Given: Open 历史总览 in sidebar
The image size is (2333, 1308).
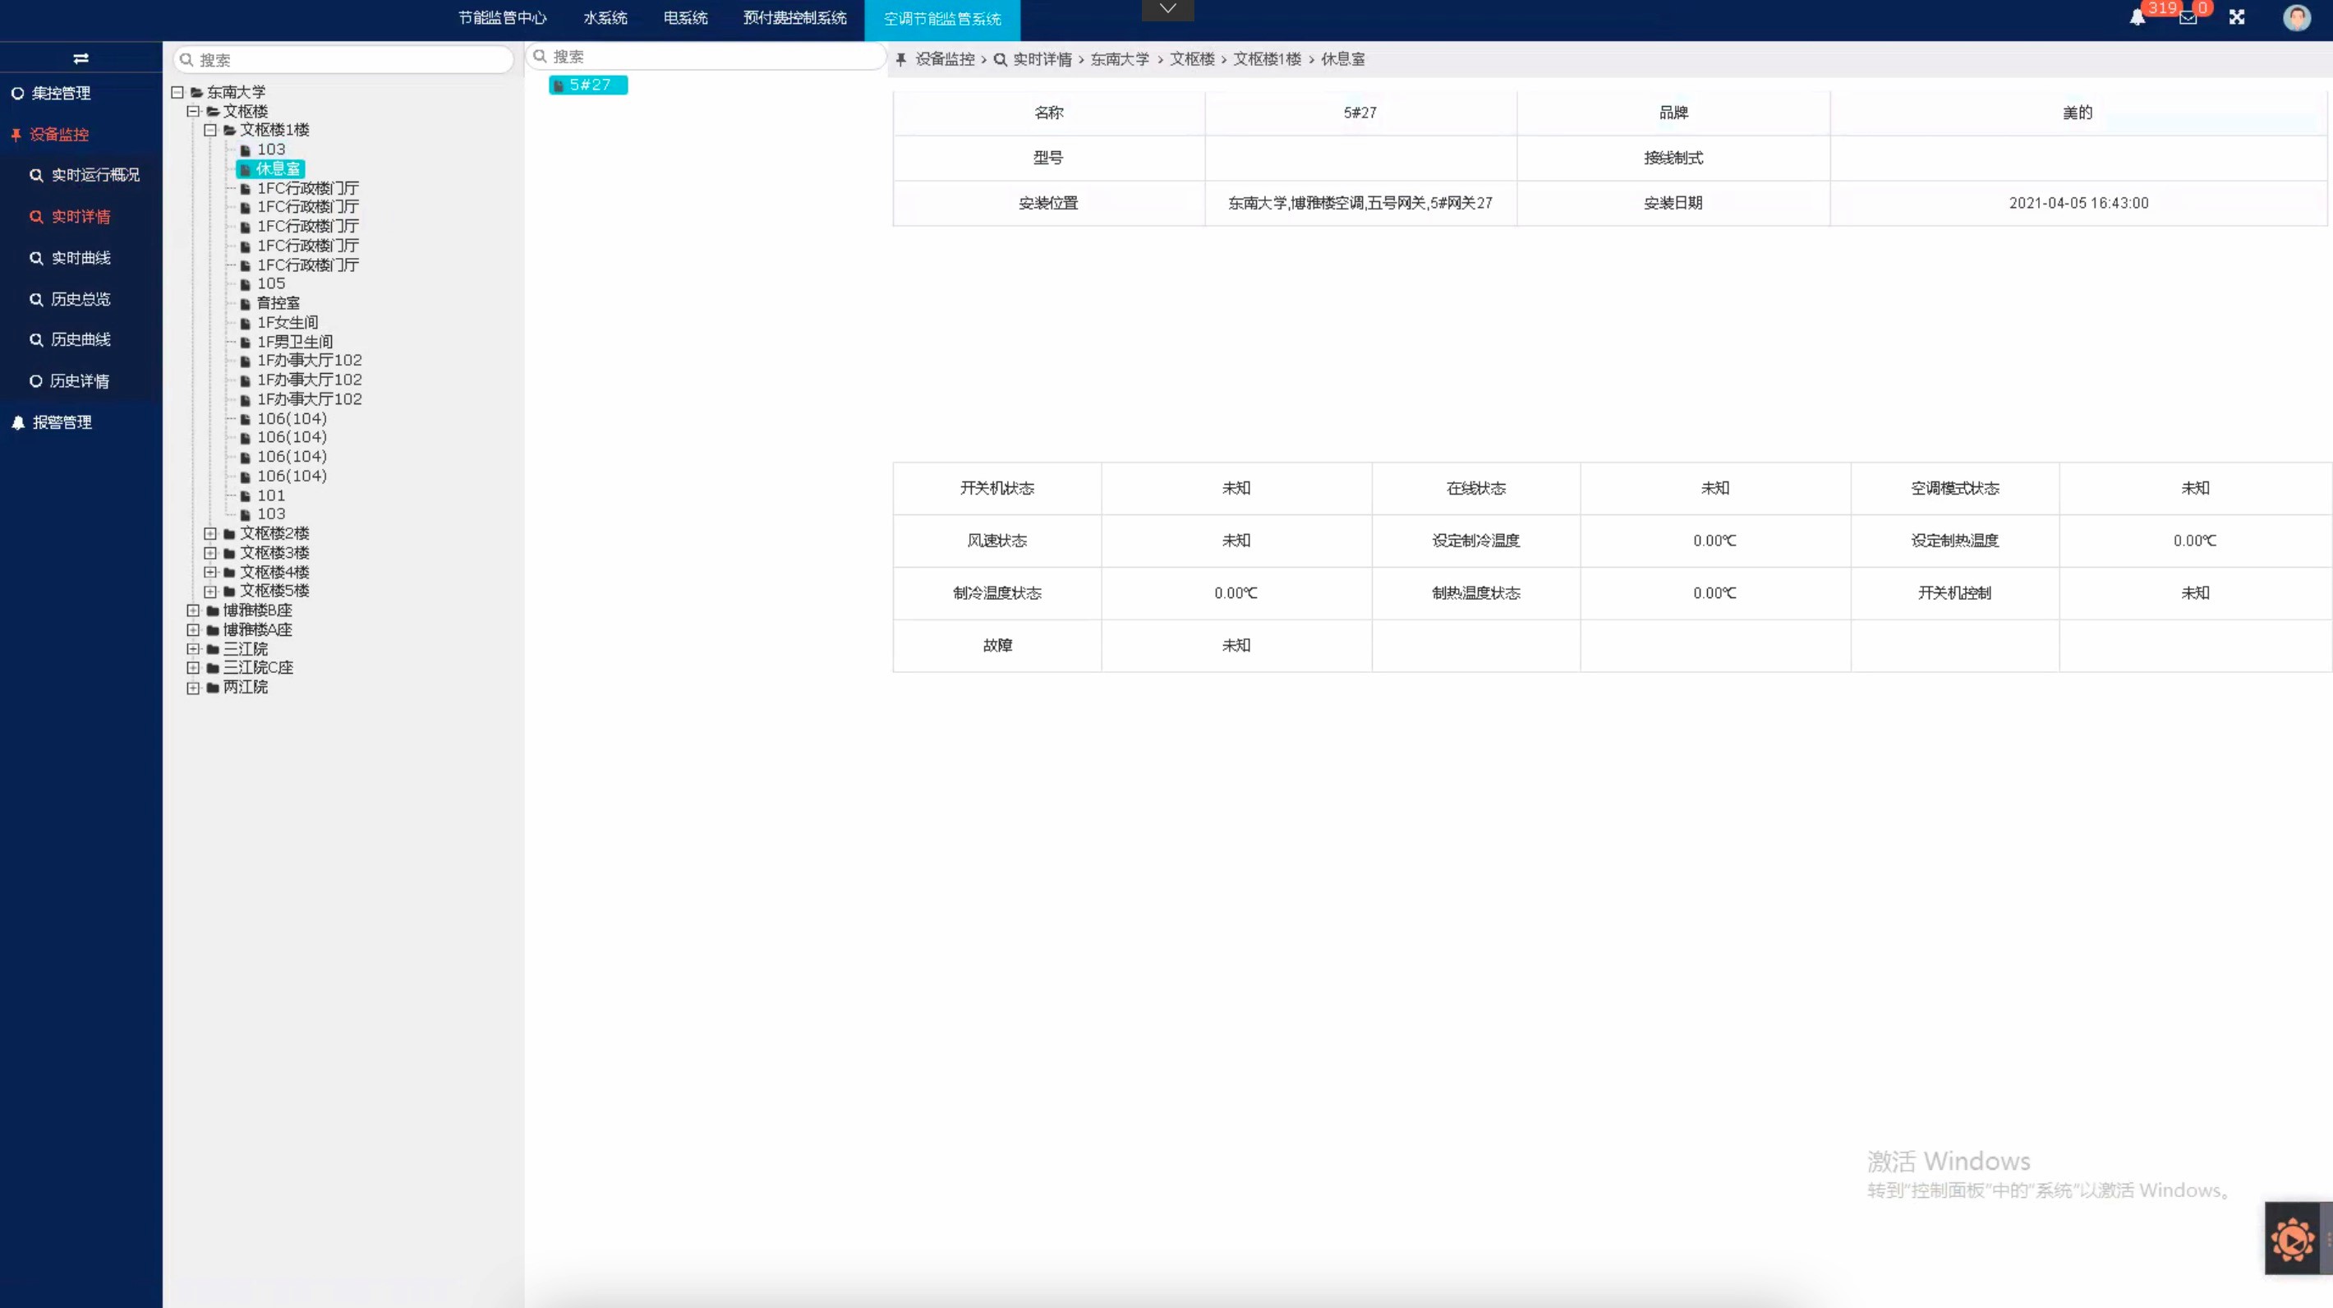Looking at the screenshot, I should click(x=81, y=299).
